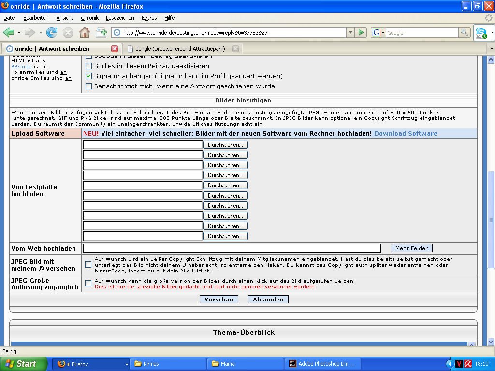The width and height of the screenshot is (495, 371).
Task: Click the green Go arrow beside the address bar
Action: pyautogui.click(x=362, y=32)
